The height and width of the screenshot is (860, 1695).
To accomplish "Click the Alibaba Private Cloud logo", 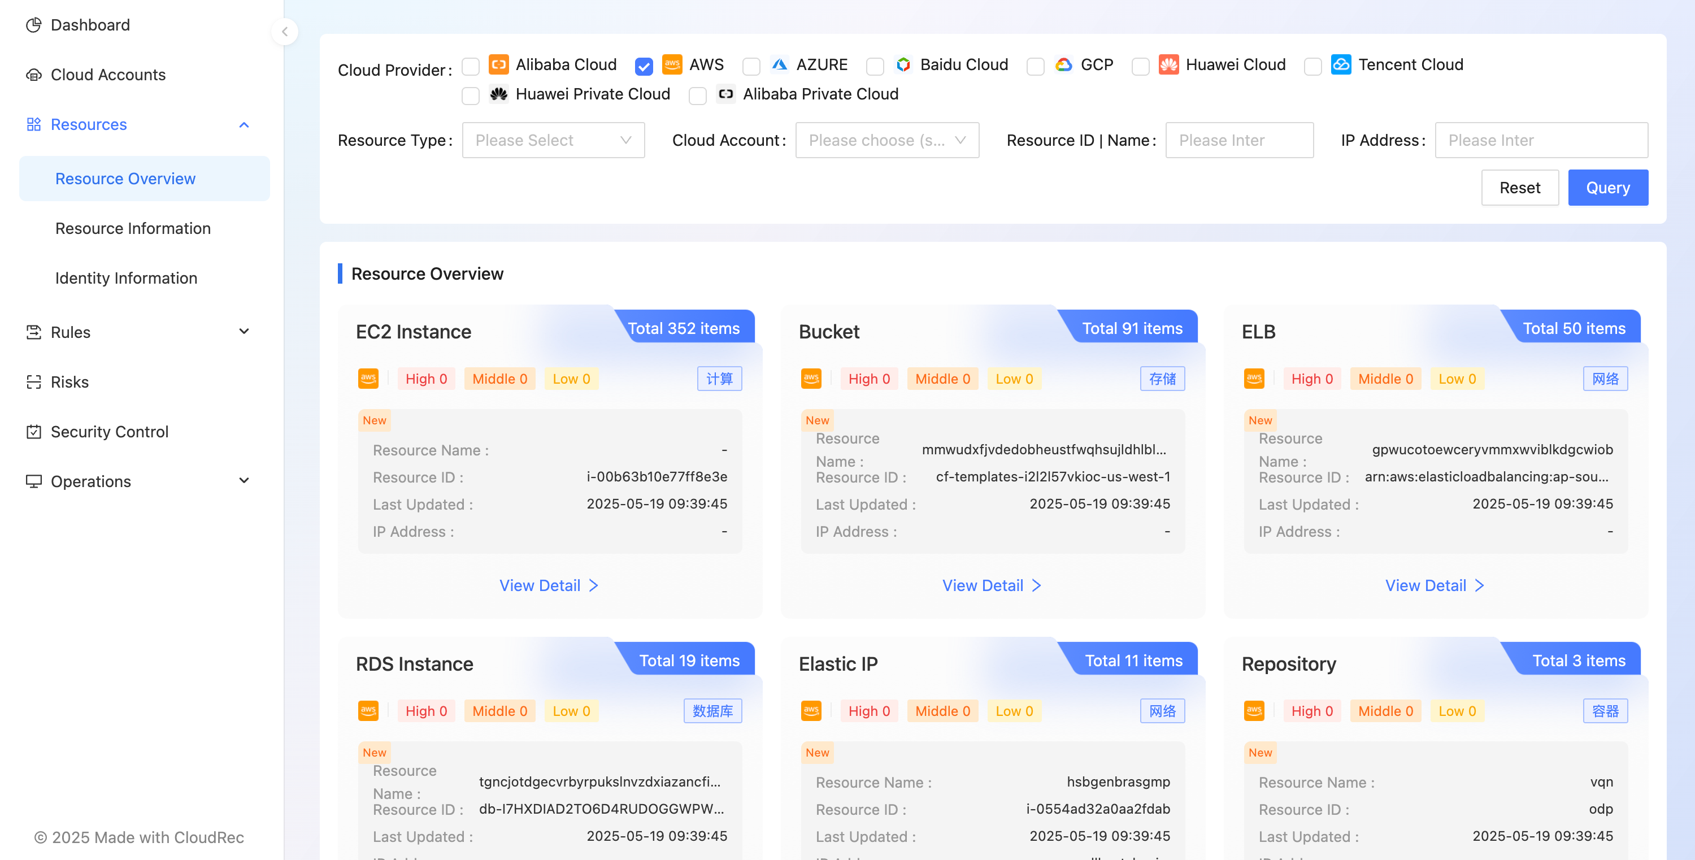I will [x=726, y=94].
